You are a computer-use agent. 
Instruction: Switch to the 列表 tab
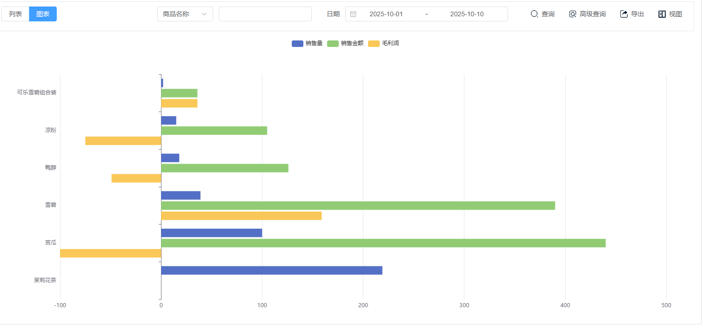coord(15,14)
